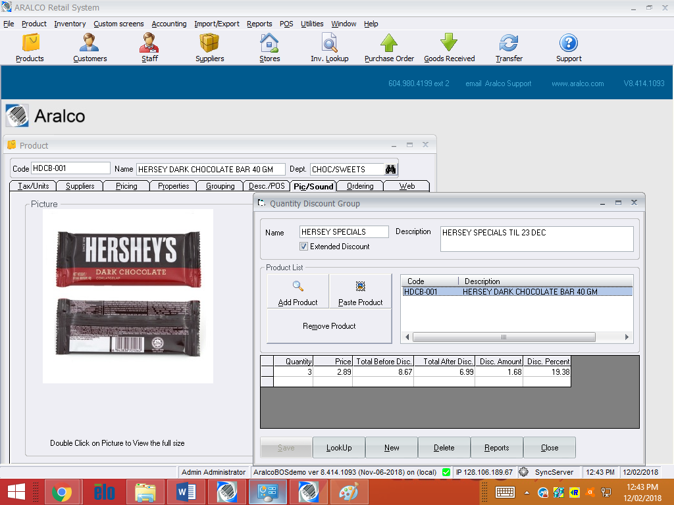Switch to the Tax/Units tab
The height and width of the screenshot is (505, 674).
(x=33, y=186)
